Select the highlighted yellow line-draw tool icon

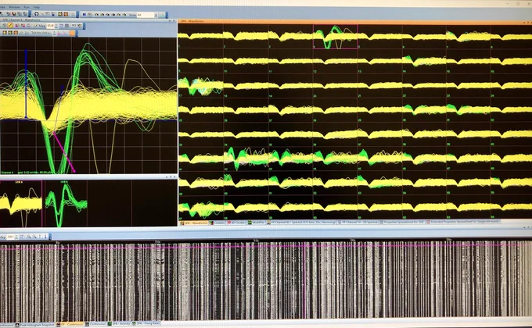pyautogui.click(x=10, y=26)
